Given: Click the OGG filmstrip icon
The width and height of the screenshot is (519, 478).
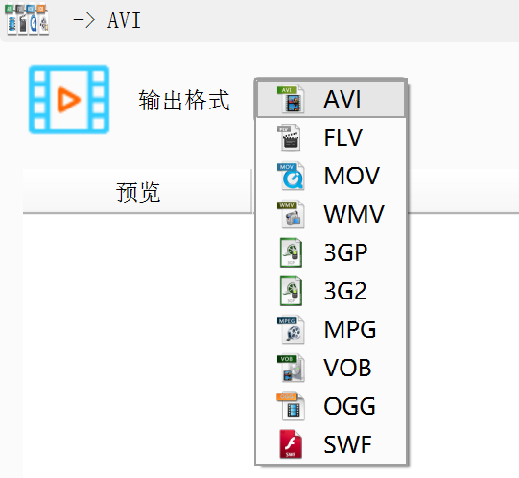Looking at the screenshot, I should point(291,406).
